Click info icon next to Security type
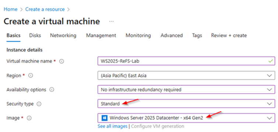This screenshot has height=132, width=278. (x=39, y=104)
